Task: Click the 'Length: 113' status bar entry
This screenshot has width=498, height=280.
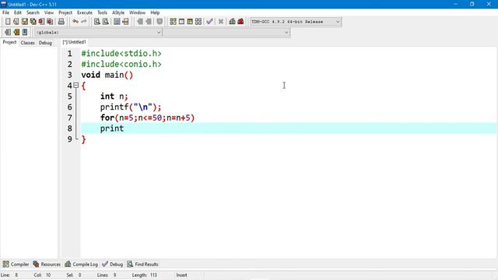Action: point(145,275)
